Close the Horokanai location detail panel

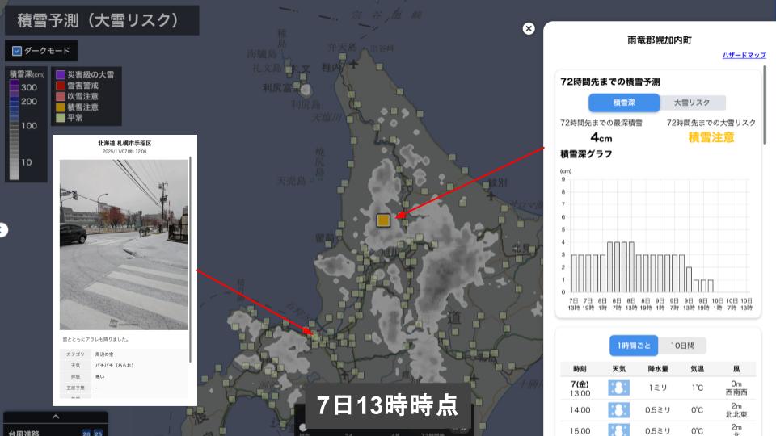pos(529,28)
